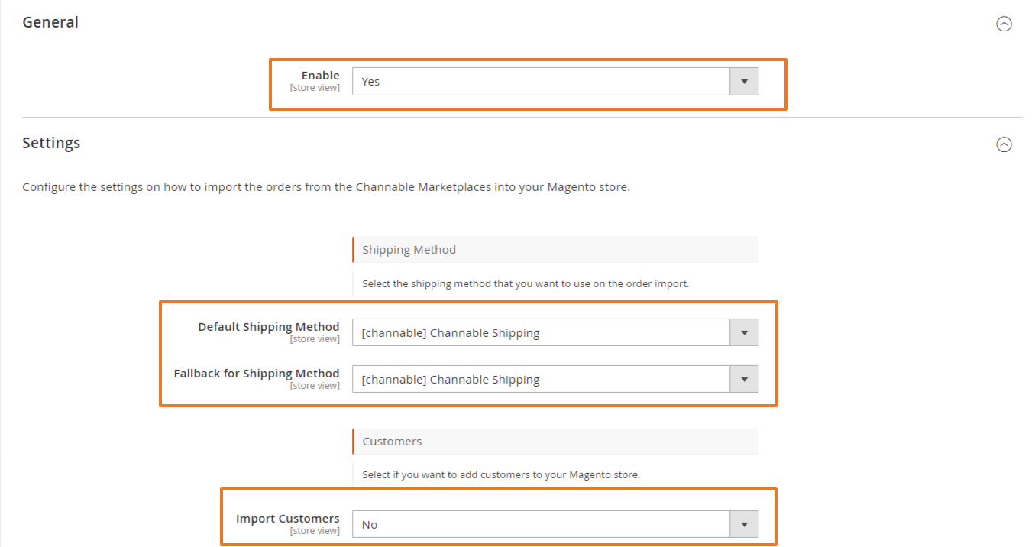Click the 'add customers to your Magento store' hint
Image resolution: width=1035 pixels, height=547 pixels.
(x=501, y=474)
